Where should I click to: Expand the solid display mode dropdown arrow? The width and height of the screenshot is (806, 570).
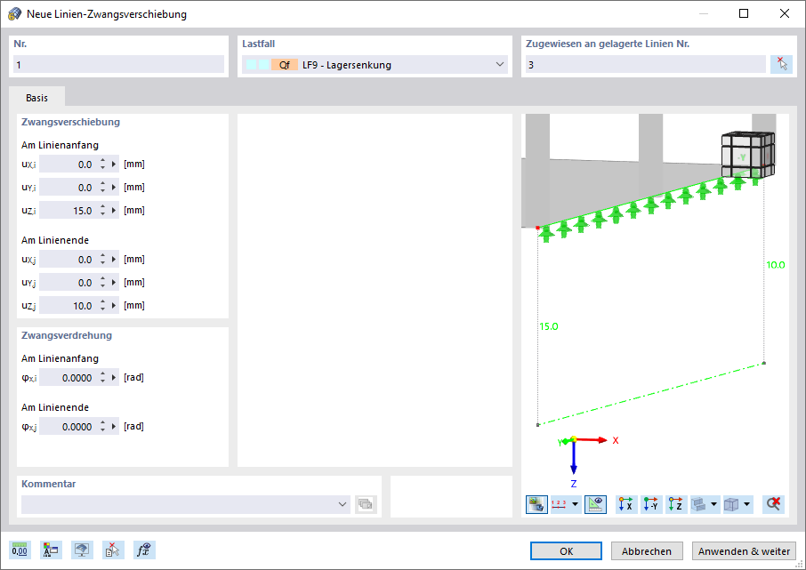713,504
